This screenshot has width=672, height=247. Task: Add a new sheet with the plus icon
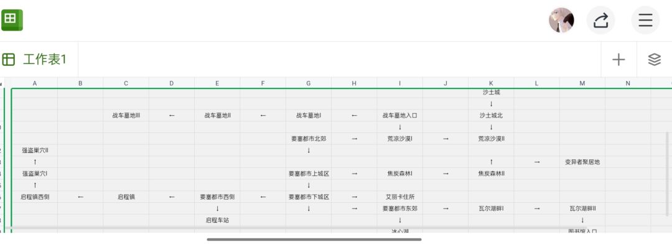pyautogui.click(x=618, y=60)
